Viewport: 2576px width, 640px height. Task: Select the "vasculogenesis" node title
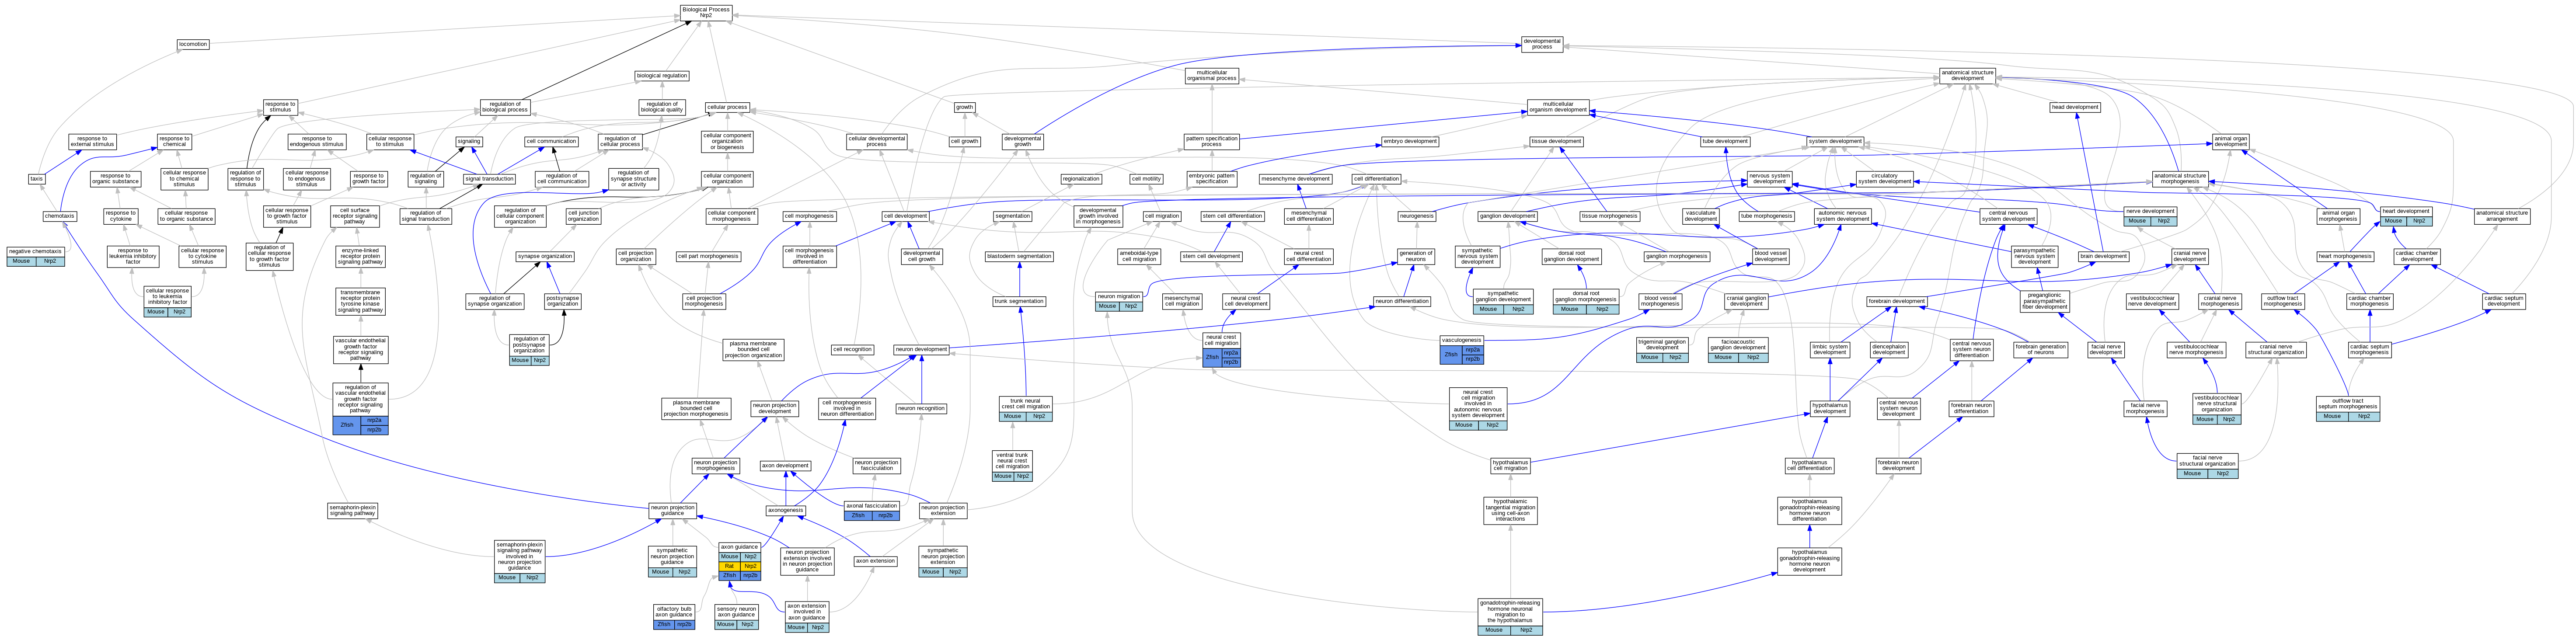pos(1462,340)
